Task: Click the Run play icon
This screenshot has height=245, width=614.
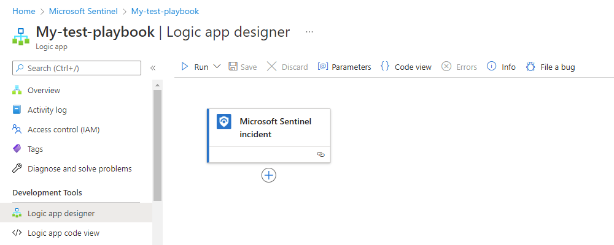Action: [x=185, y=67]
